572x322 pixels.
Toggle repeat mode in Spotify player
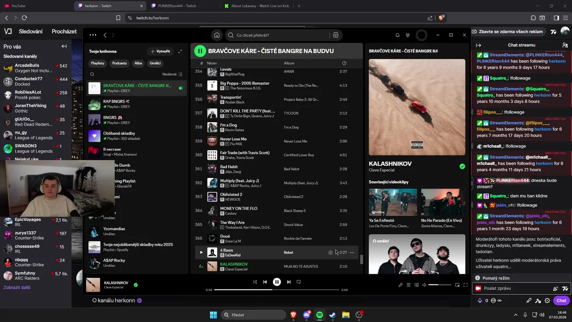pos(299,282)
